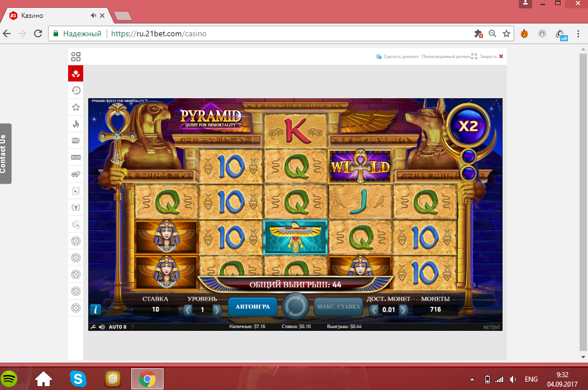The width and height of the screenshot is (588, 390).
Task: Show hidden system tray icons
Action: pyautogui.click(x=472, y=379)
